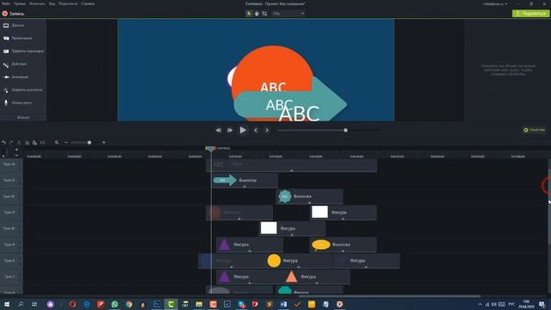551x310 pixels.
Task: Click the Split icon in timeline toolbar
Action: click(x=42, y=143)
